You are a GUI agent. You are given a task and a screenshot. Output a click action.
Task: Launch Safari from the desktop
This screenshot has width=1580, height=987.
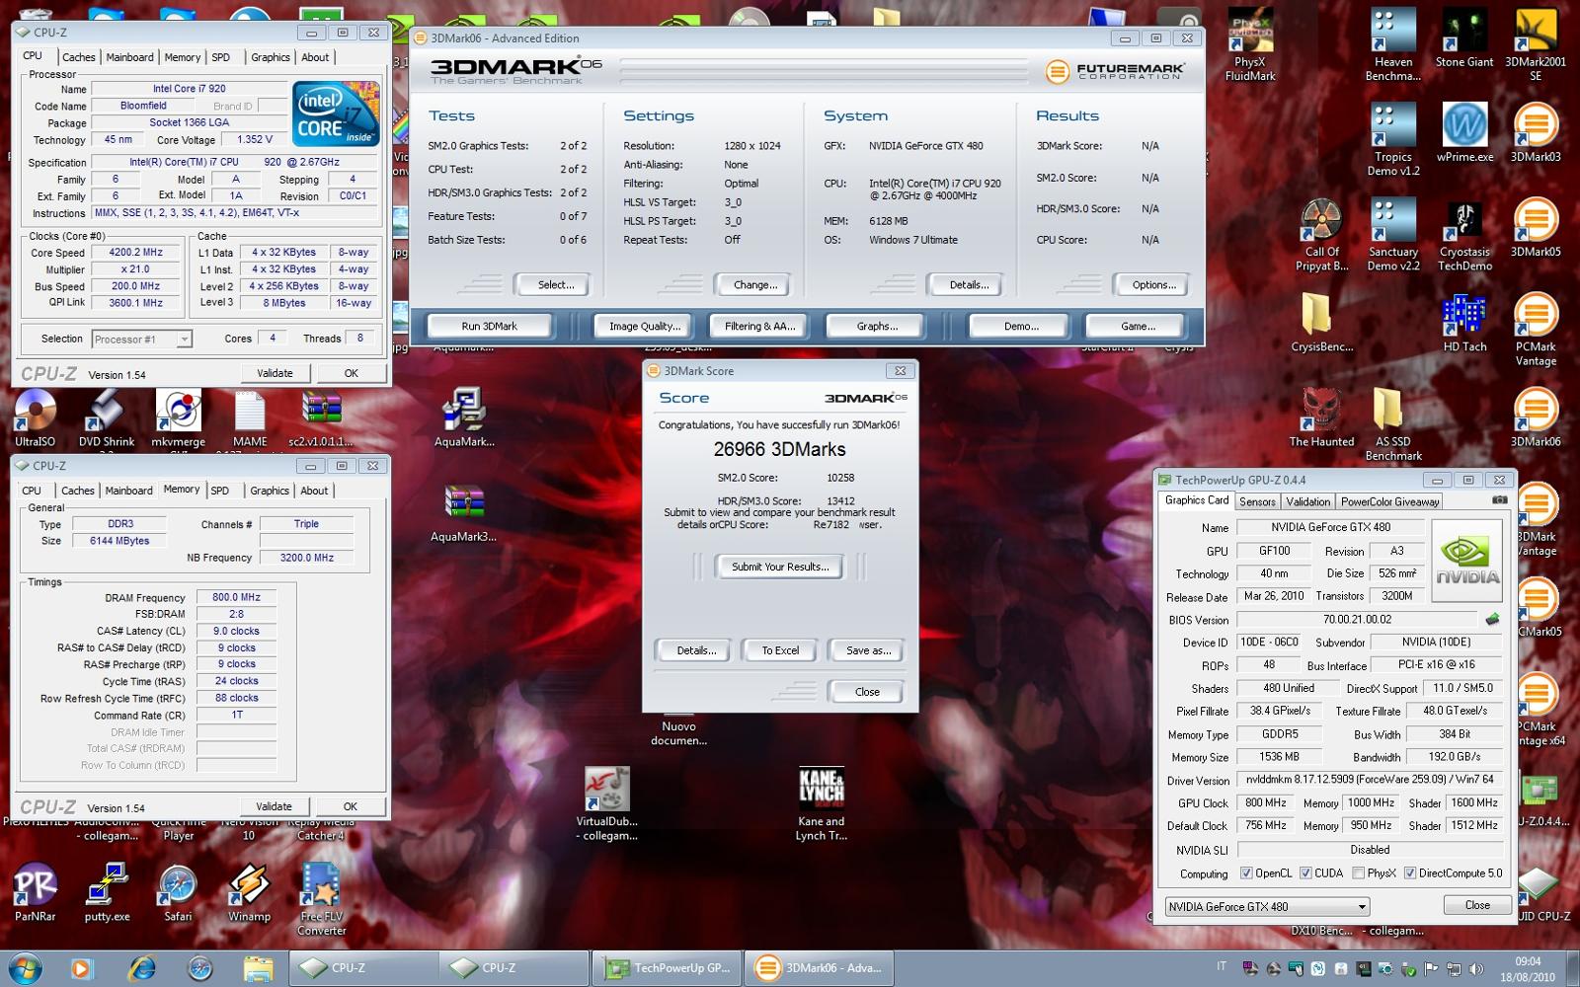click(x=178, y=891)
